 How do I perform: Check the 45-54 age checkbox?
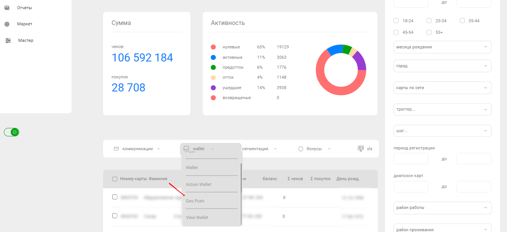396,32
